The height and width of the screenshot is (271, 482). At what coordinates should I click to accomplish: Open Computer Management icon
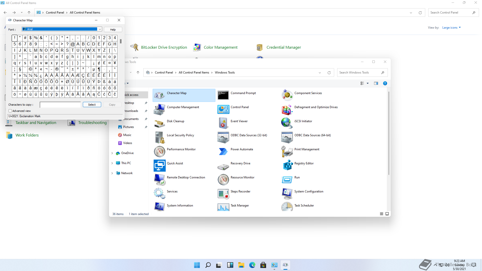[159, 109]
